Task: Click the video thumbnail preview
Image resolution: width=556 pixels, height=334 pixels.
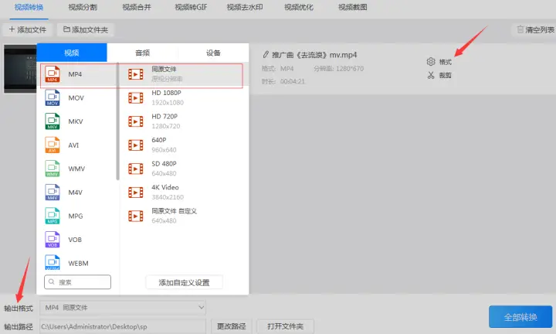Action: point(20,69)
